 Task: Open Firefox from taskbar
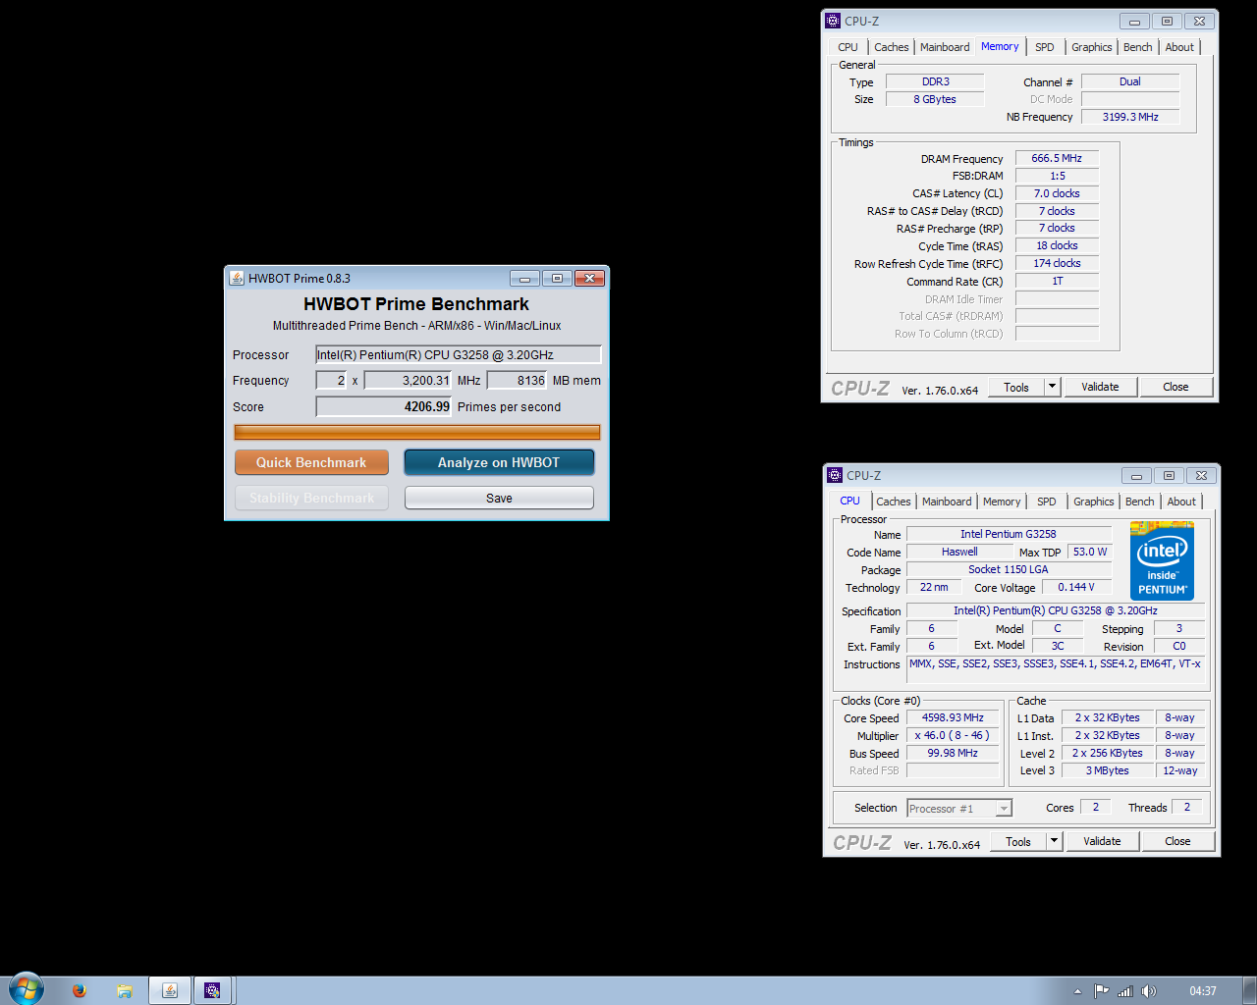pyautogui.click(x=80, y=990)
